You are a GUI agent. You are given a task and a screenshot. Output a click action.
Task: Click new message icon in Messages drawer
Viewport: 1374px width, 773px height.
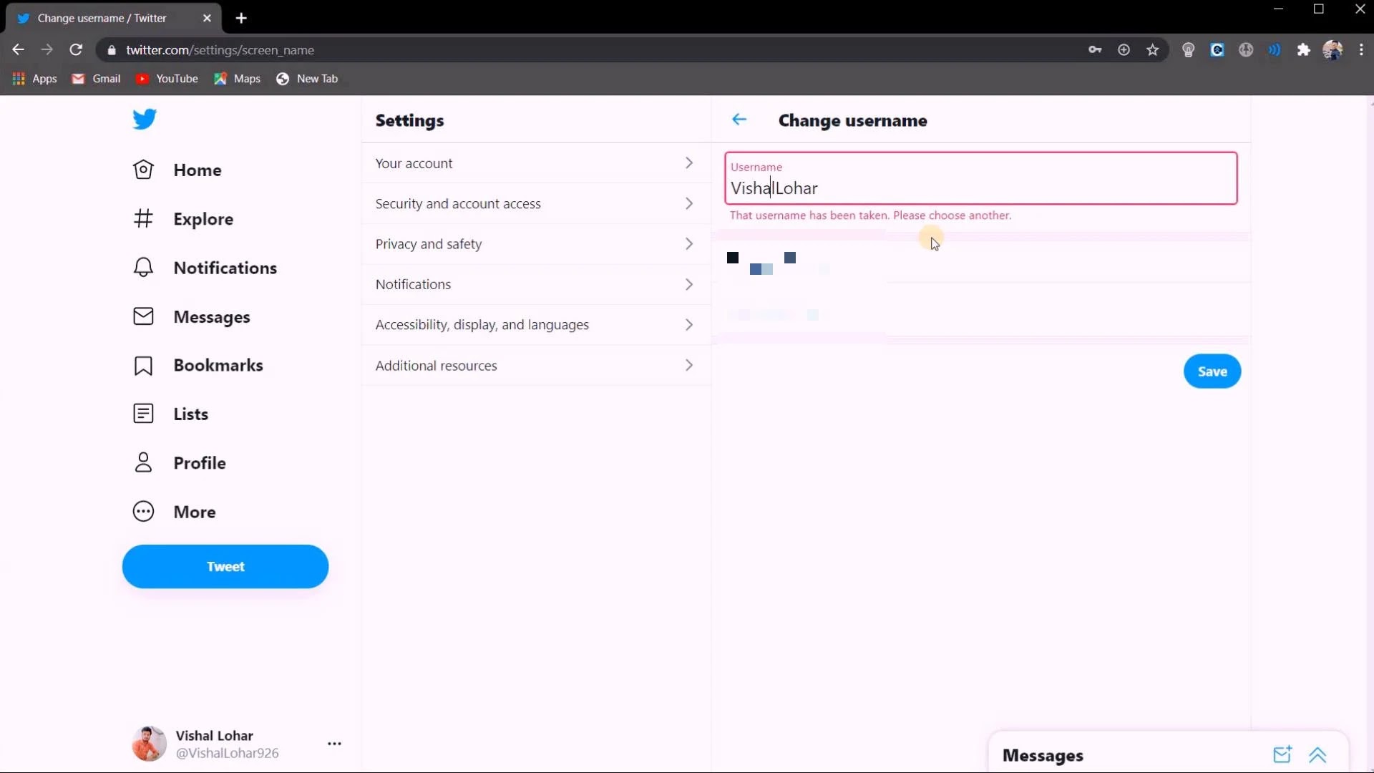pos(1282,754)
